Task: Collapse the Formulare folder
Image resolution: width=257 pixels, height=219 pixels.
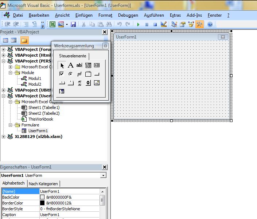Action: (x=10, y=125)
